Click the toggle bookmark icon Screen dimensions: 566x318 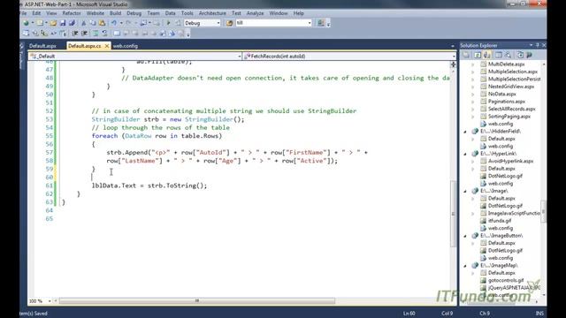click(x=117, y=34)
